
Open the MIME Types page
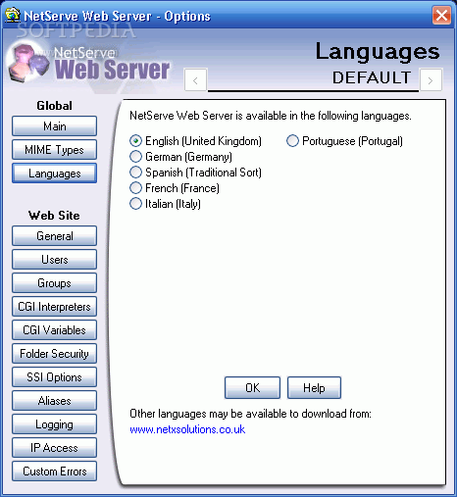54,150
